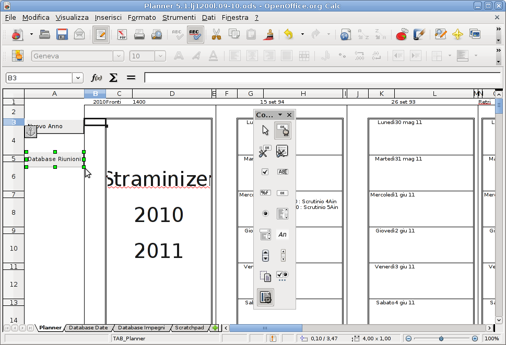Click the Function equals icon
506x345 pixels.
click(131, 78)
